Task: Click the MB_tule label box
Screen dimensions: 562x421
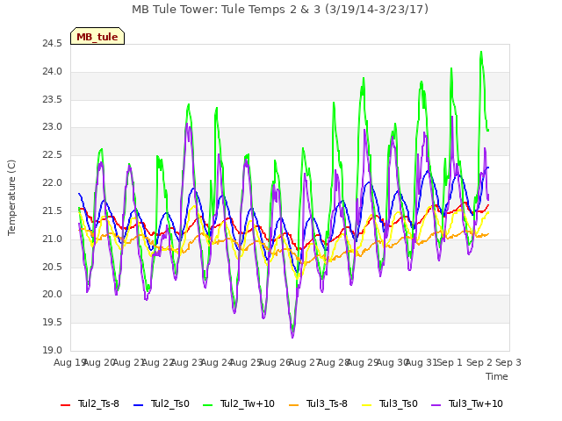Action: (97, 36)
